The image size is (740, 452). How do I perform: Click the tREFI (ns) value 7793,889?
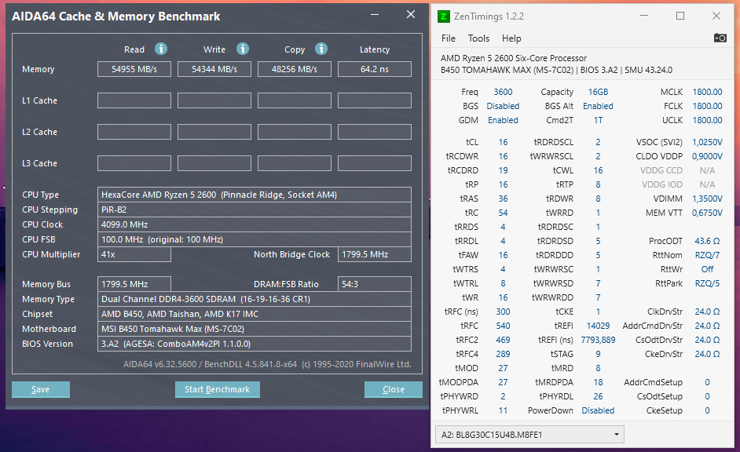[x=598, y=340]
